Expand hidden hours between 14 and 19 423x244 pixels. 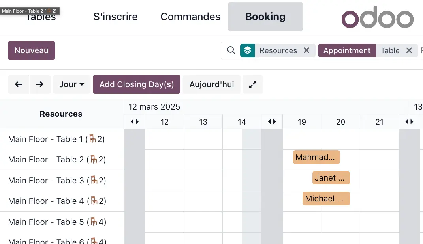click(x=272, y=122)
